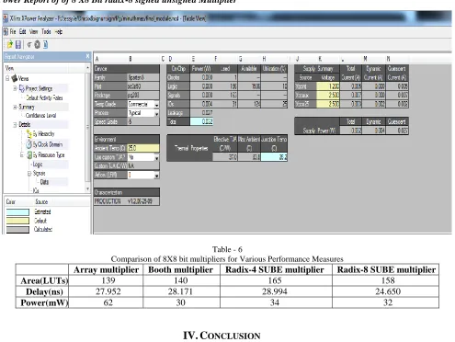Click the Calculated gray color swatch
455x342 pixels.
(x=17, y=230)
